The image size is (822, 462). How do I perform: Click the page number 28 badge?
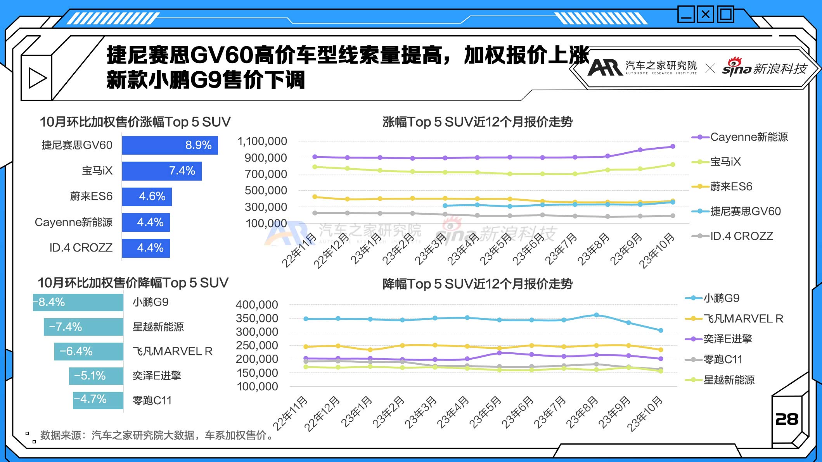coord(786,419)
